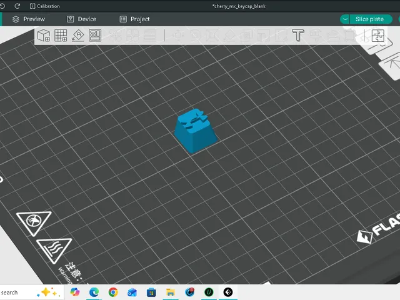Open Google Chrome from the taskbar
This screenshot has height=300, width=400.
(113, 292)
